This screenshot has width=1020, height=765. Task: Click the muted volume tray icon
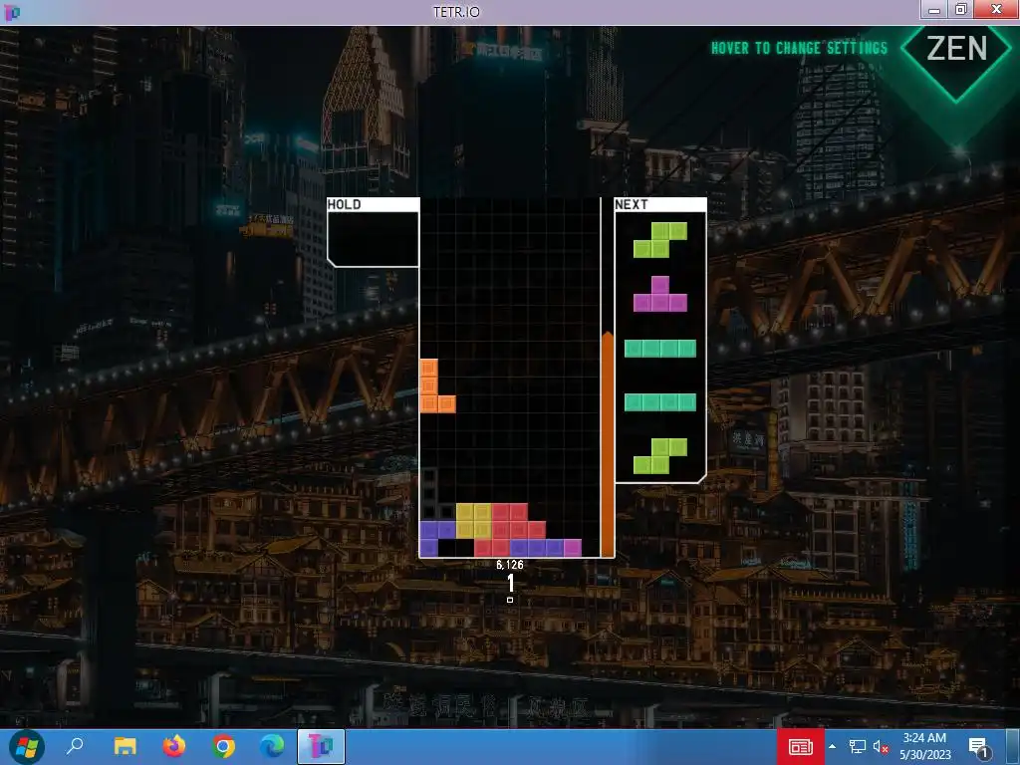pos(881,747)
